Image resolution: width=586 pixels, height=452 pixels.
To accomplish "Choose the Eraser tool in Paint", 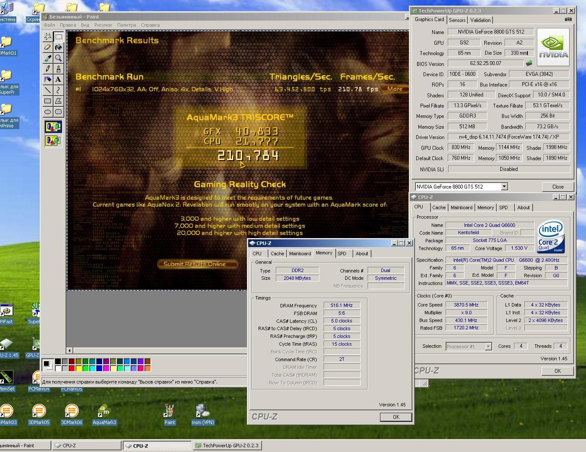I will coord(48,47).
